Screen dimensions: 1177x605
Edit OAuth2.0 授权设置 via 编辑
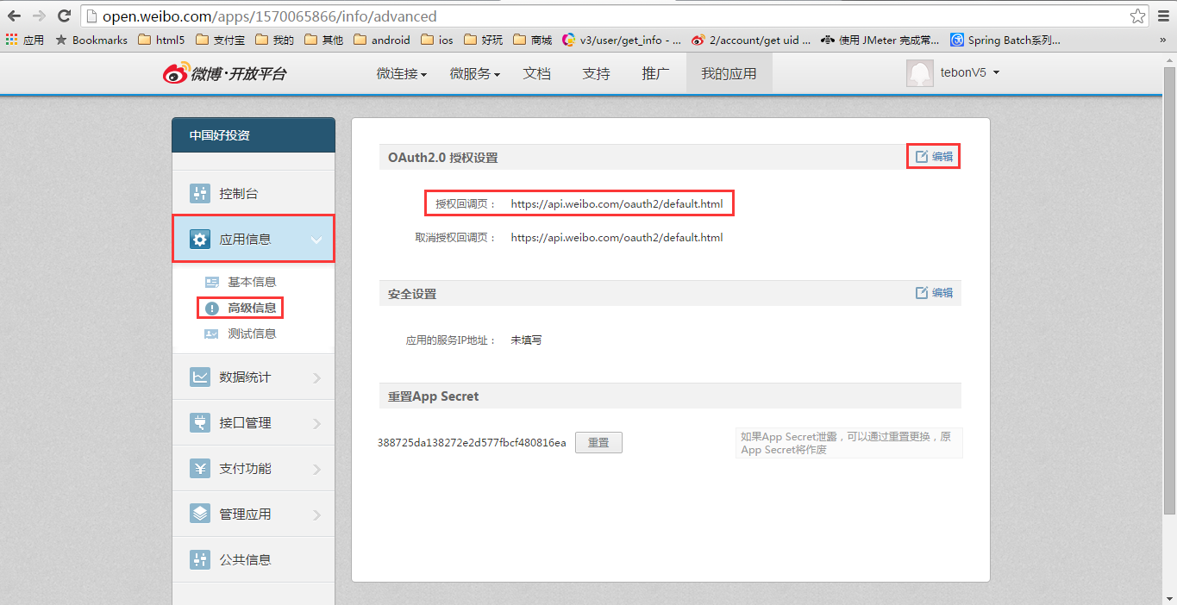tap(934, 157)
